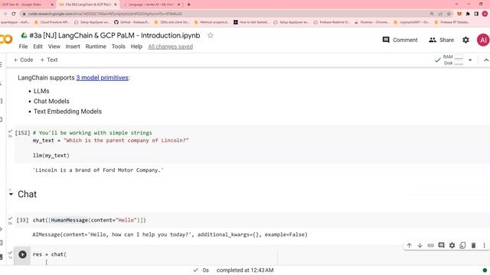This screenshot has height=275, width=490.
Task: Open Postman Chrome bookmark
Action: tap(372, 22)
